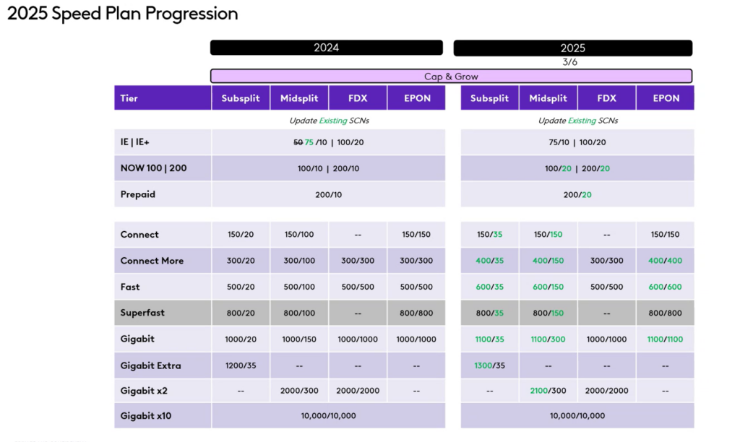The height and width of the screenshot is (442, 740).
Task: Click the '3/6' date label under 2025
Action: 569,62
